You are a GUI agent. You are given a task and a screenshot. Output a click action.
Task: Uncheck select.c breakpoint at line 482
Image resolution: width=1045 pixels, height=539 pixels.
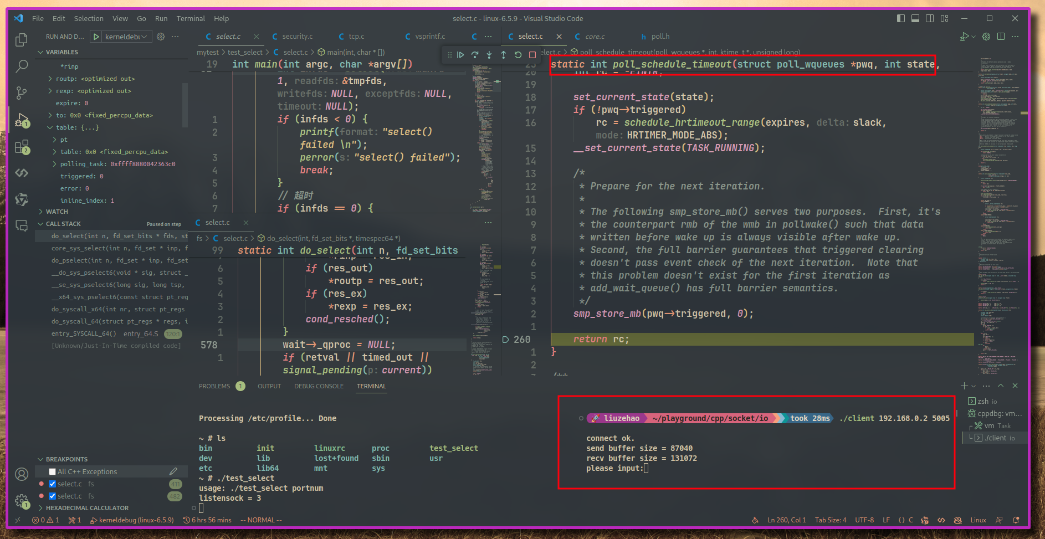pos(52,496)
